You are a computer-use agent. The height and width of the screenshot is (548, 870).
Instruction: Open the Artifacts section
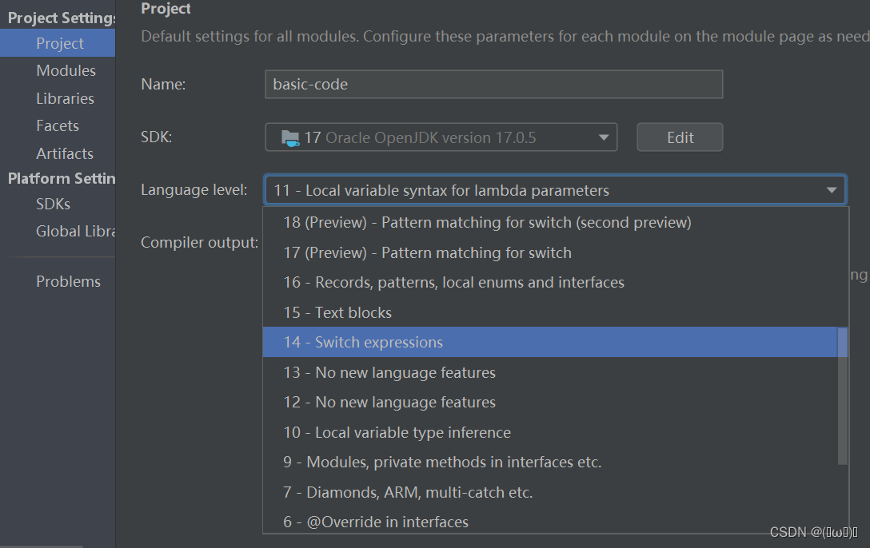pyautogui.click(x=64, y=153)
